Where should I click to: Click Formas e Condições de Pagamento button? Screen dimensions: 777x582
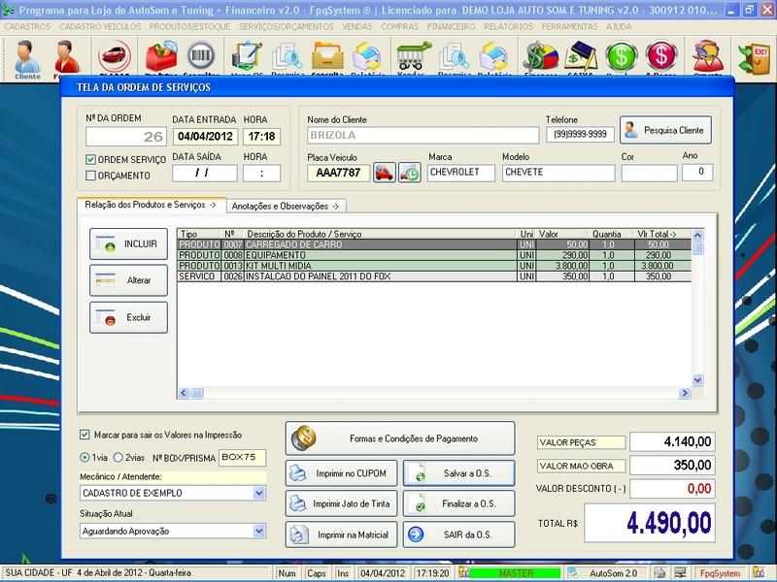click(400, 438)
